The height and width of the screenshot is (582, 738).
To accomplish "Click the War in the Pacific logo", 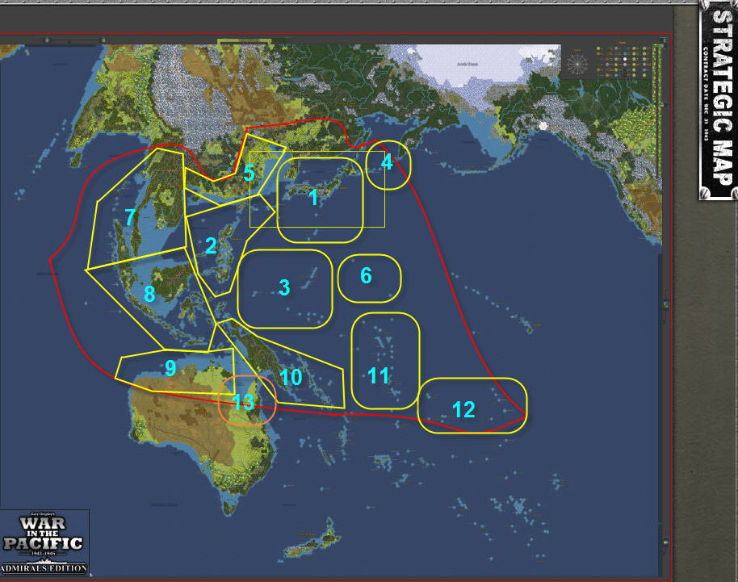I will coord(44,542).
